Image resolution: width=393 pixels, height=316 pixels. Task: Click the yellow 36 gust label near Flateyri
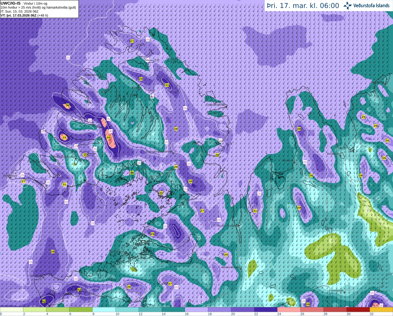click(68, 105)
